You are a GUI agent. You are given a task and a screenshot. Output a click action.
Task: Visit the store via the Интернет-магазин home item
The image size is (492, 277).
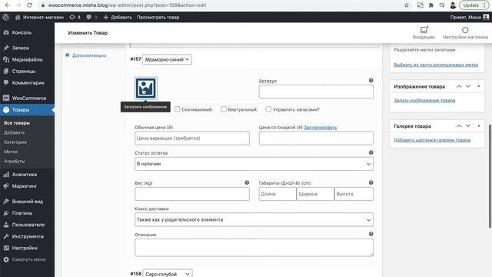coord(39,17)
